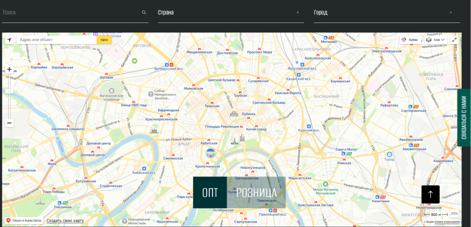Zoom out with the map minus button
The height and width of the screenshot is (227, 471).
coord(9,123)
